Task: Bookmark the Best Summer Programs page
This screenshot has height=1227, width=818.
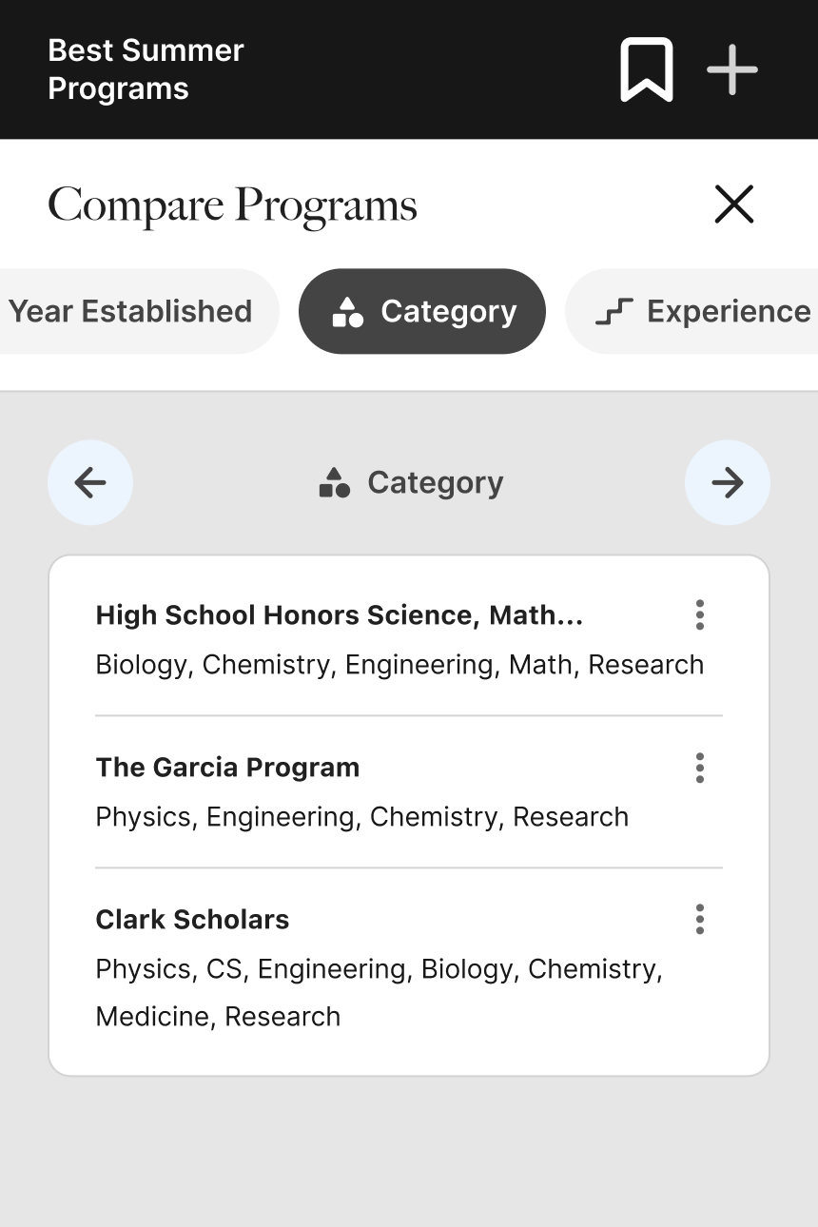Action: click(x=647, y=69)
